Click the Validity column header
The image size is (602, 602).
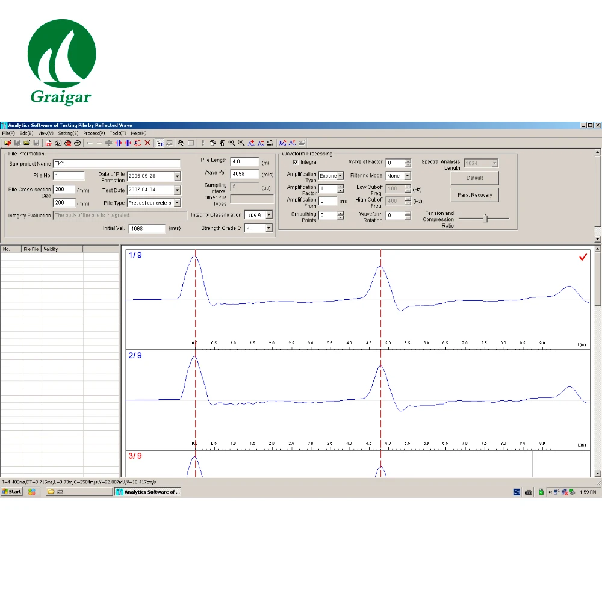[x=62, y=249]
